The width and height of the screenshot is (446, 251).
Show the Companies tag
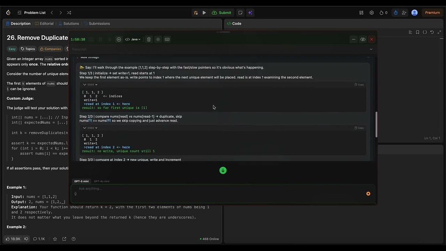[51, 49]
